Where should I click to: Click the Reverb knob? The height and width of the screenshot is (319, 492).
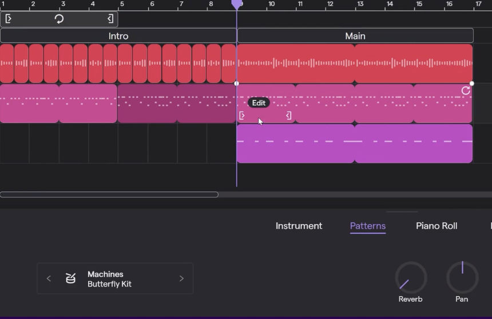(411, 277)
